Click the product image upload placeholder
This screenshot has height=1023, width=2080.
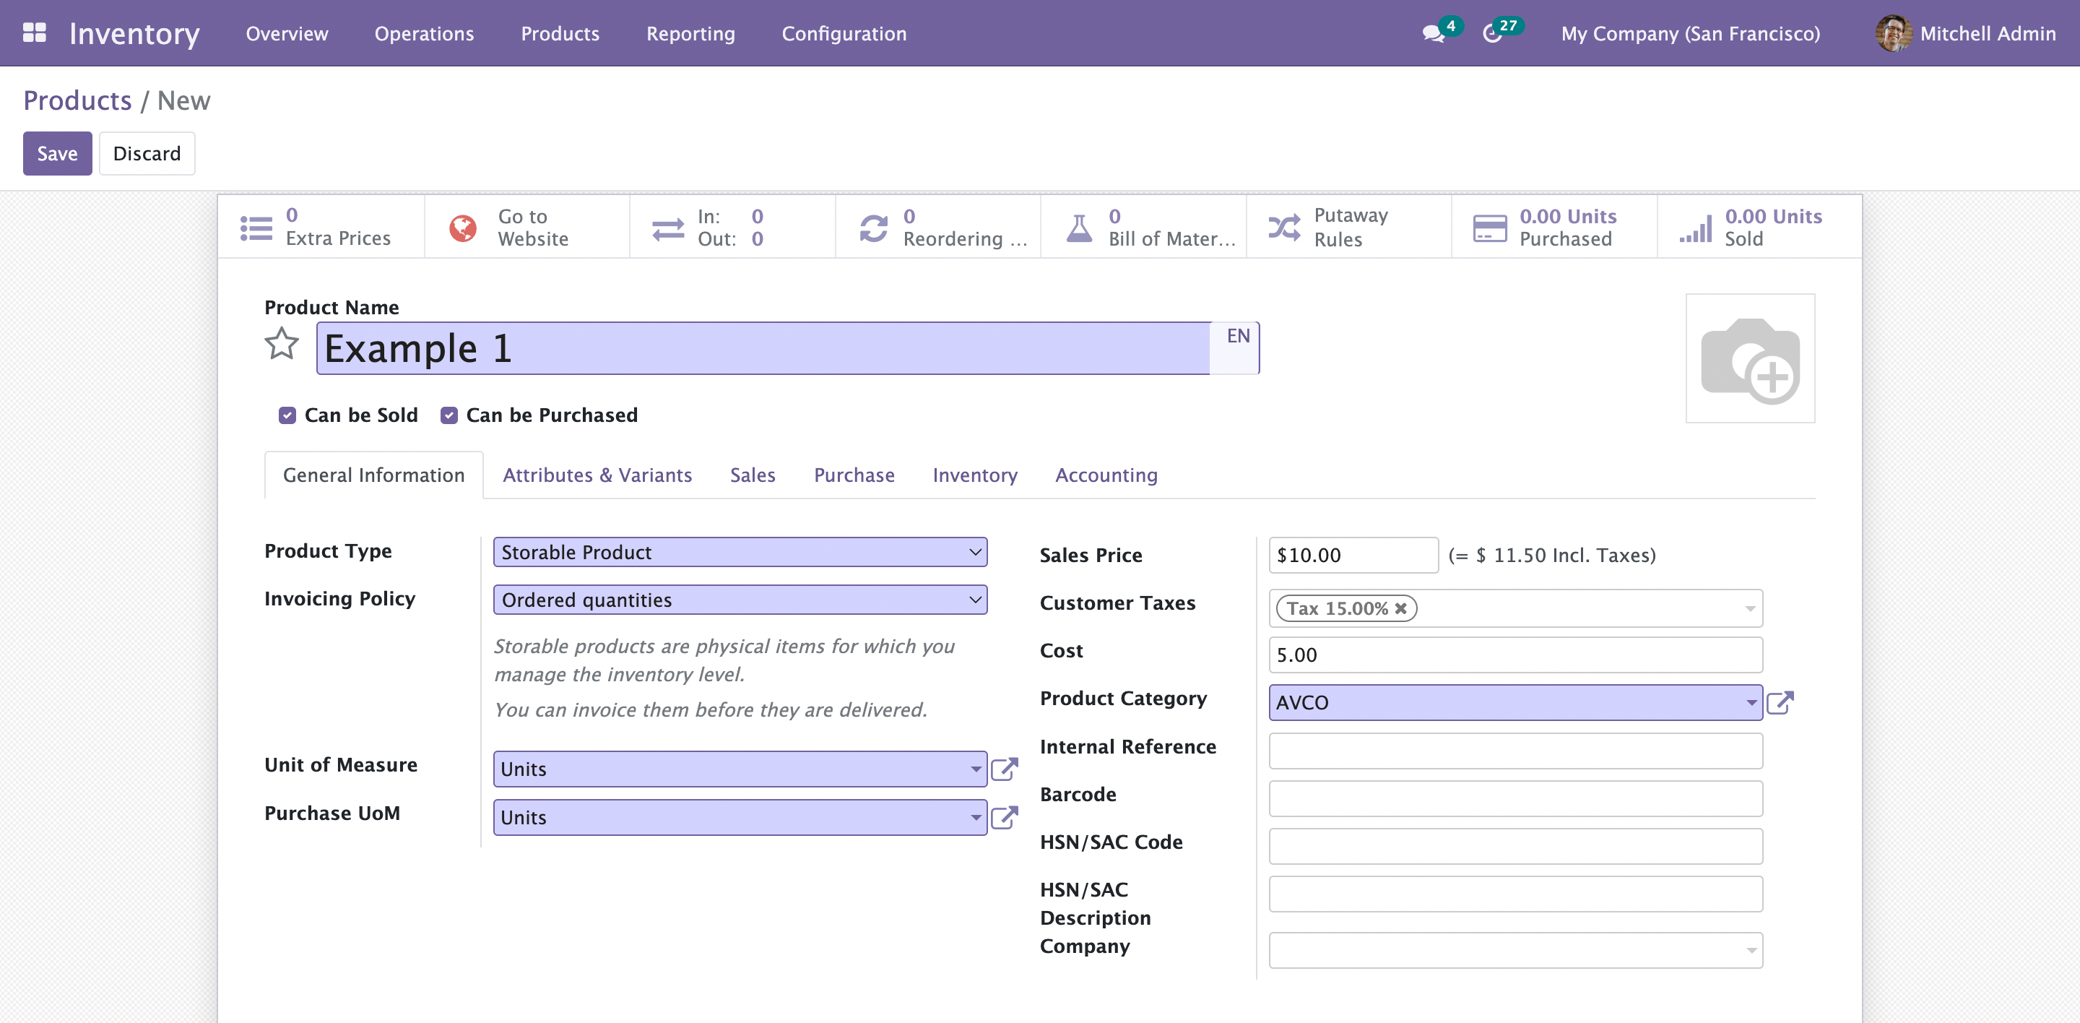[1750, 358]
